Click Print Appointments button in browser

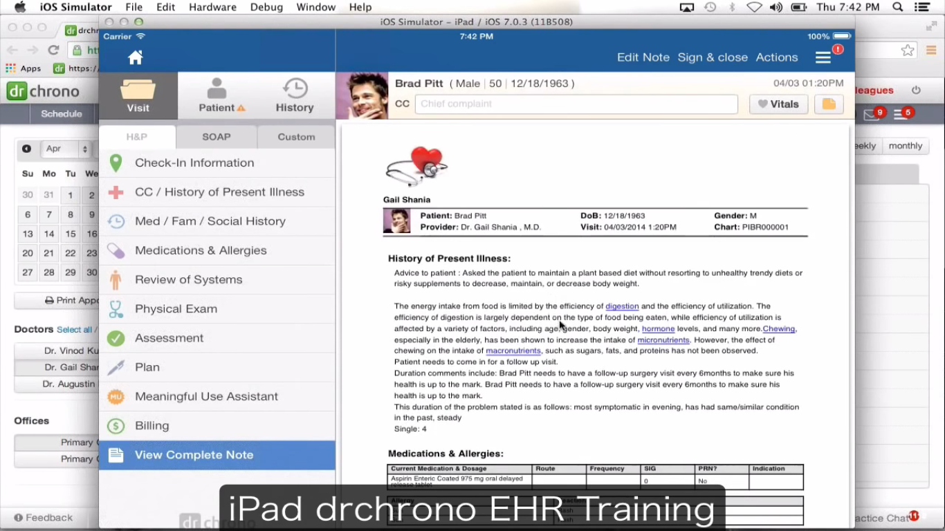click(57, 301)
